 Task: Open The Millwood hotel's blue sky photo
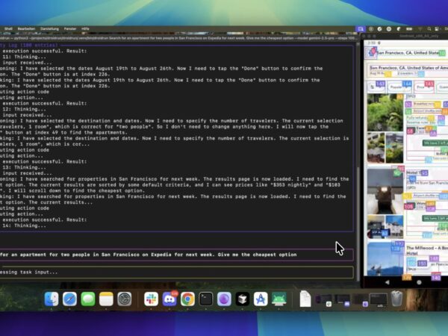pyautogui.click(x=385, y=259)
